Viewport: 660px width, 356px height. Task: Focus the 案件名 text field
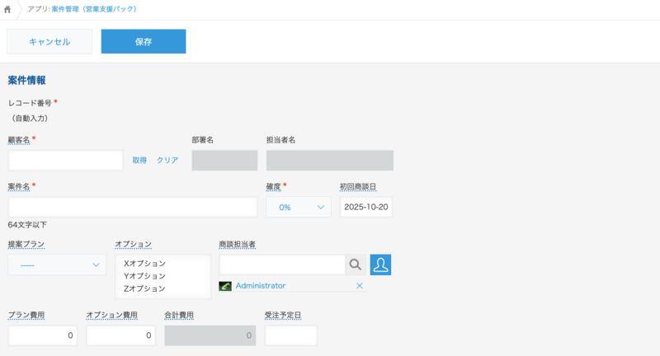point(133,208)
